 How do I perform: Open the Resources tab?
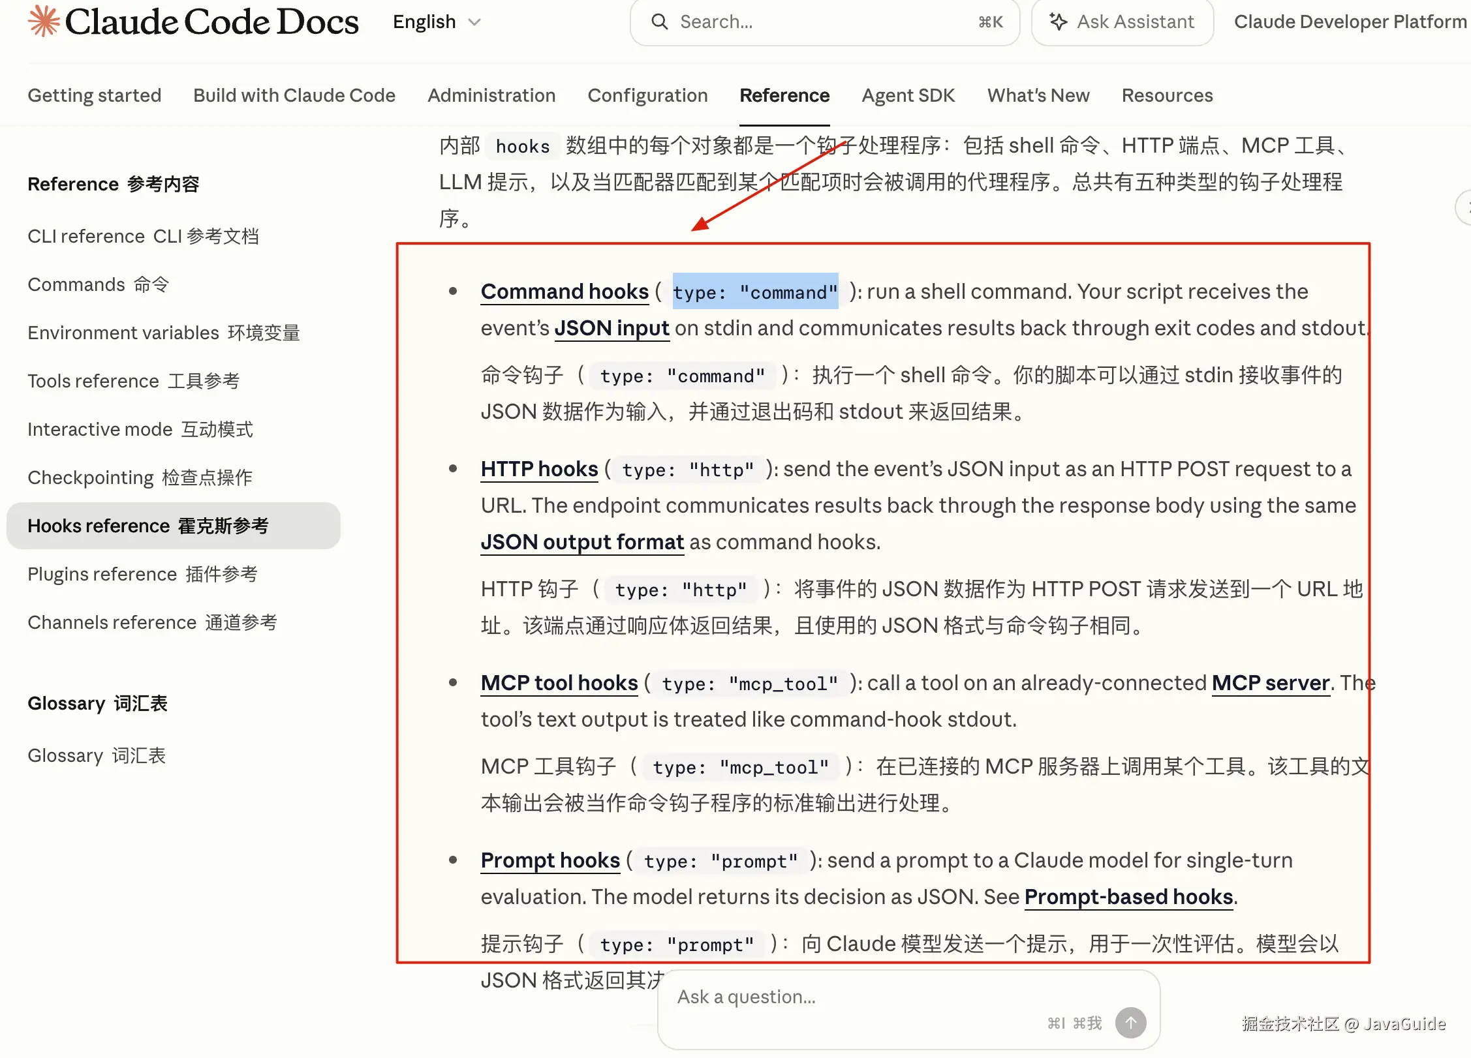coord(1167,95)
